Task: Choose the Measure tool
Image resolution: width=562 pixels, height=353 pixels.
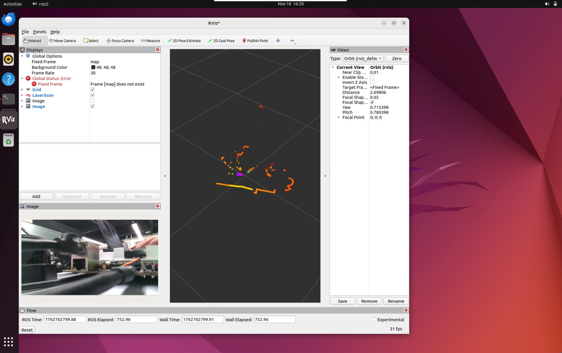Action: click(150, 41)
